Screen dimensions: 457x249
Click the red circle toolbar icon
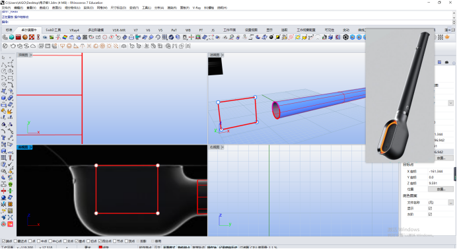click(104, 38)
